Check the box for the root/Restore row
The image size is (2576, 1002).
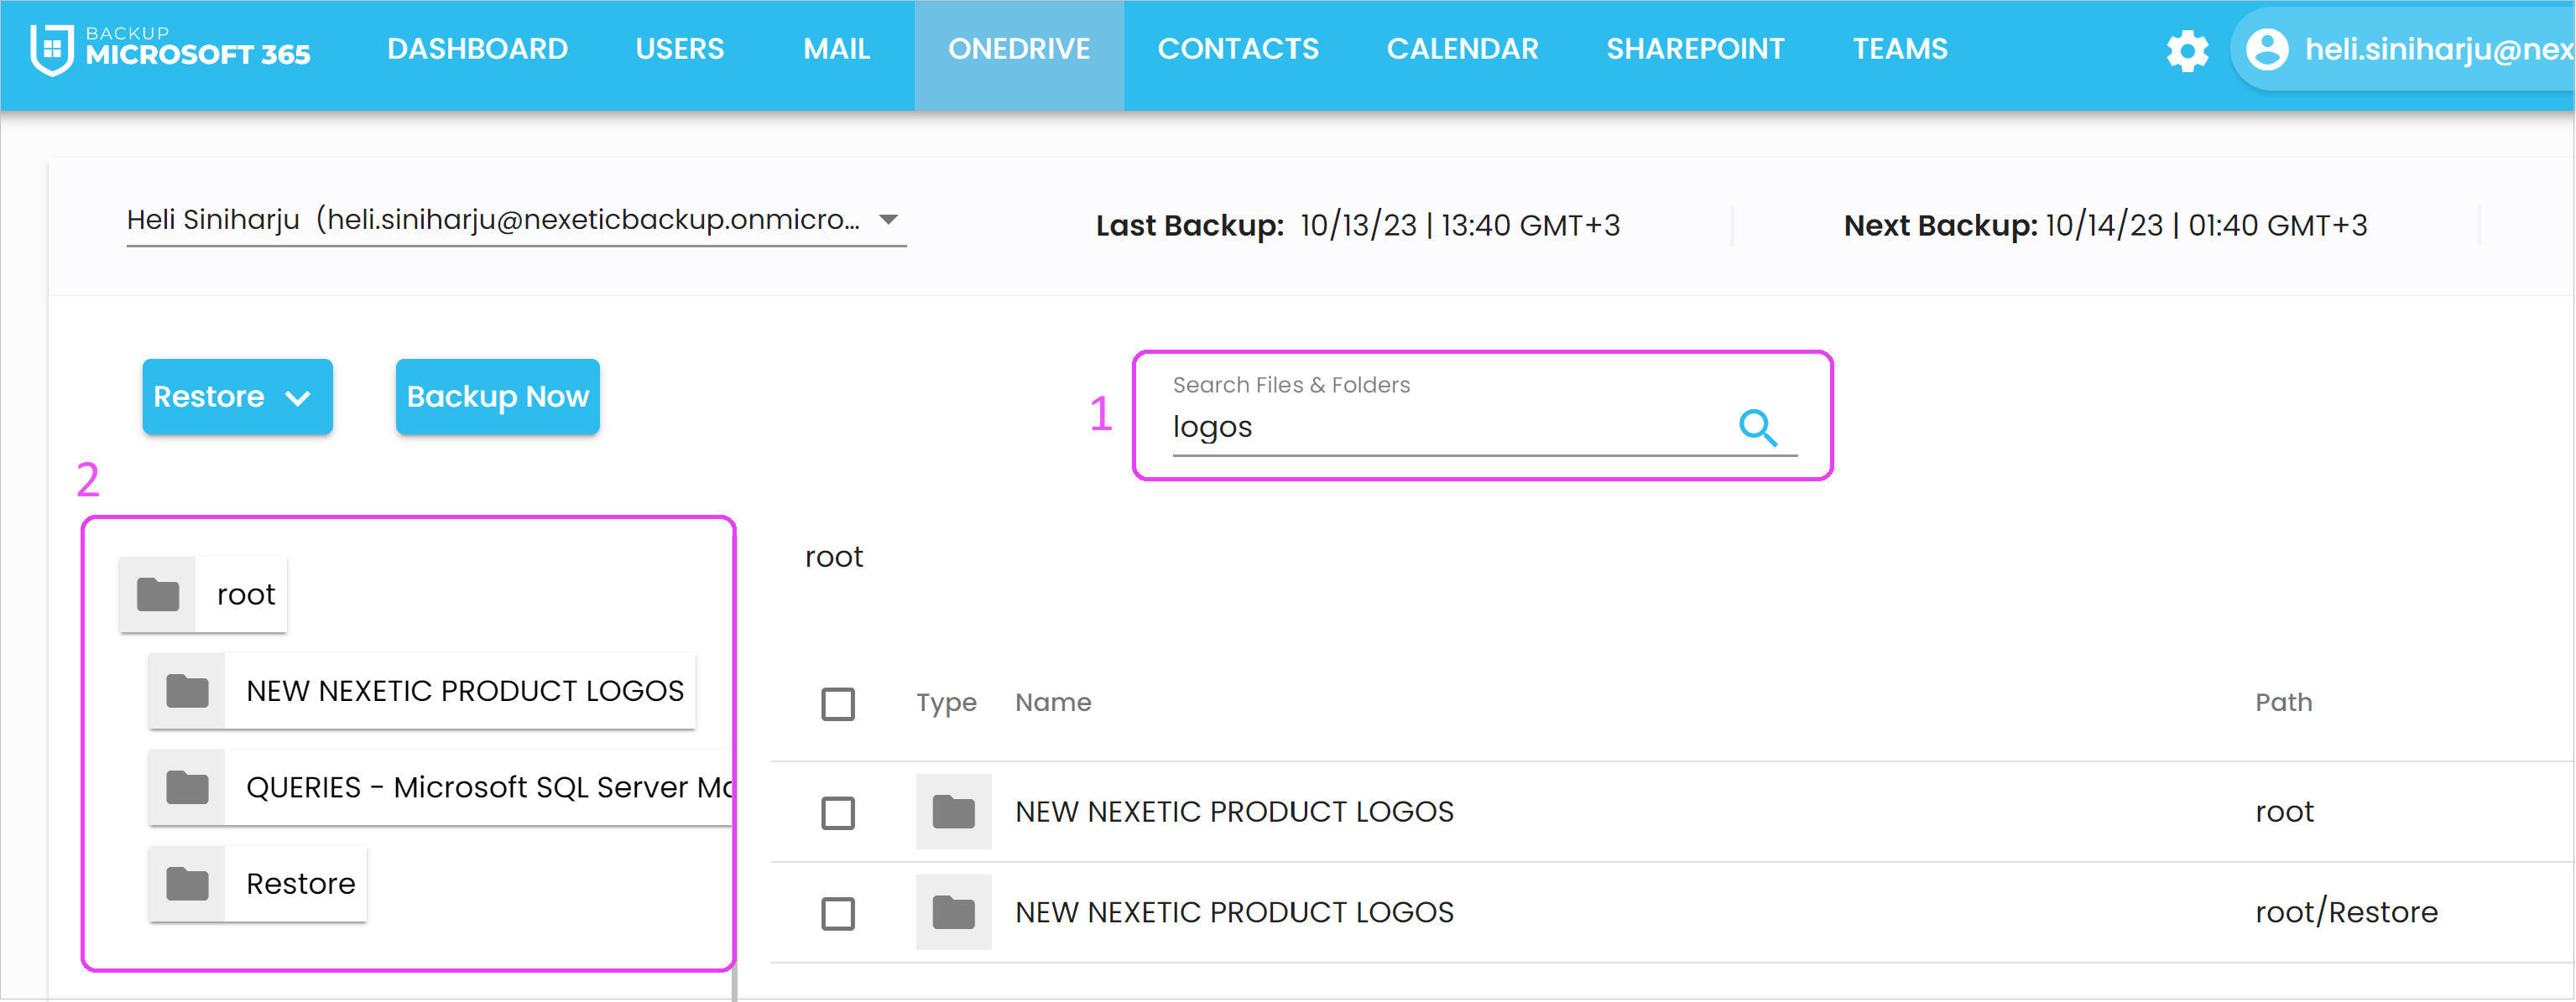[x=838, y=913]
